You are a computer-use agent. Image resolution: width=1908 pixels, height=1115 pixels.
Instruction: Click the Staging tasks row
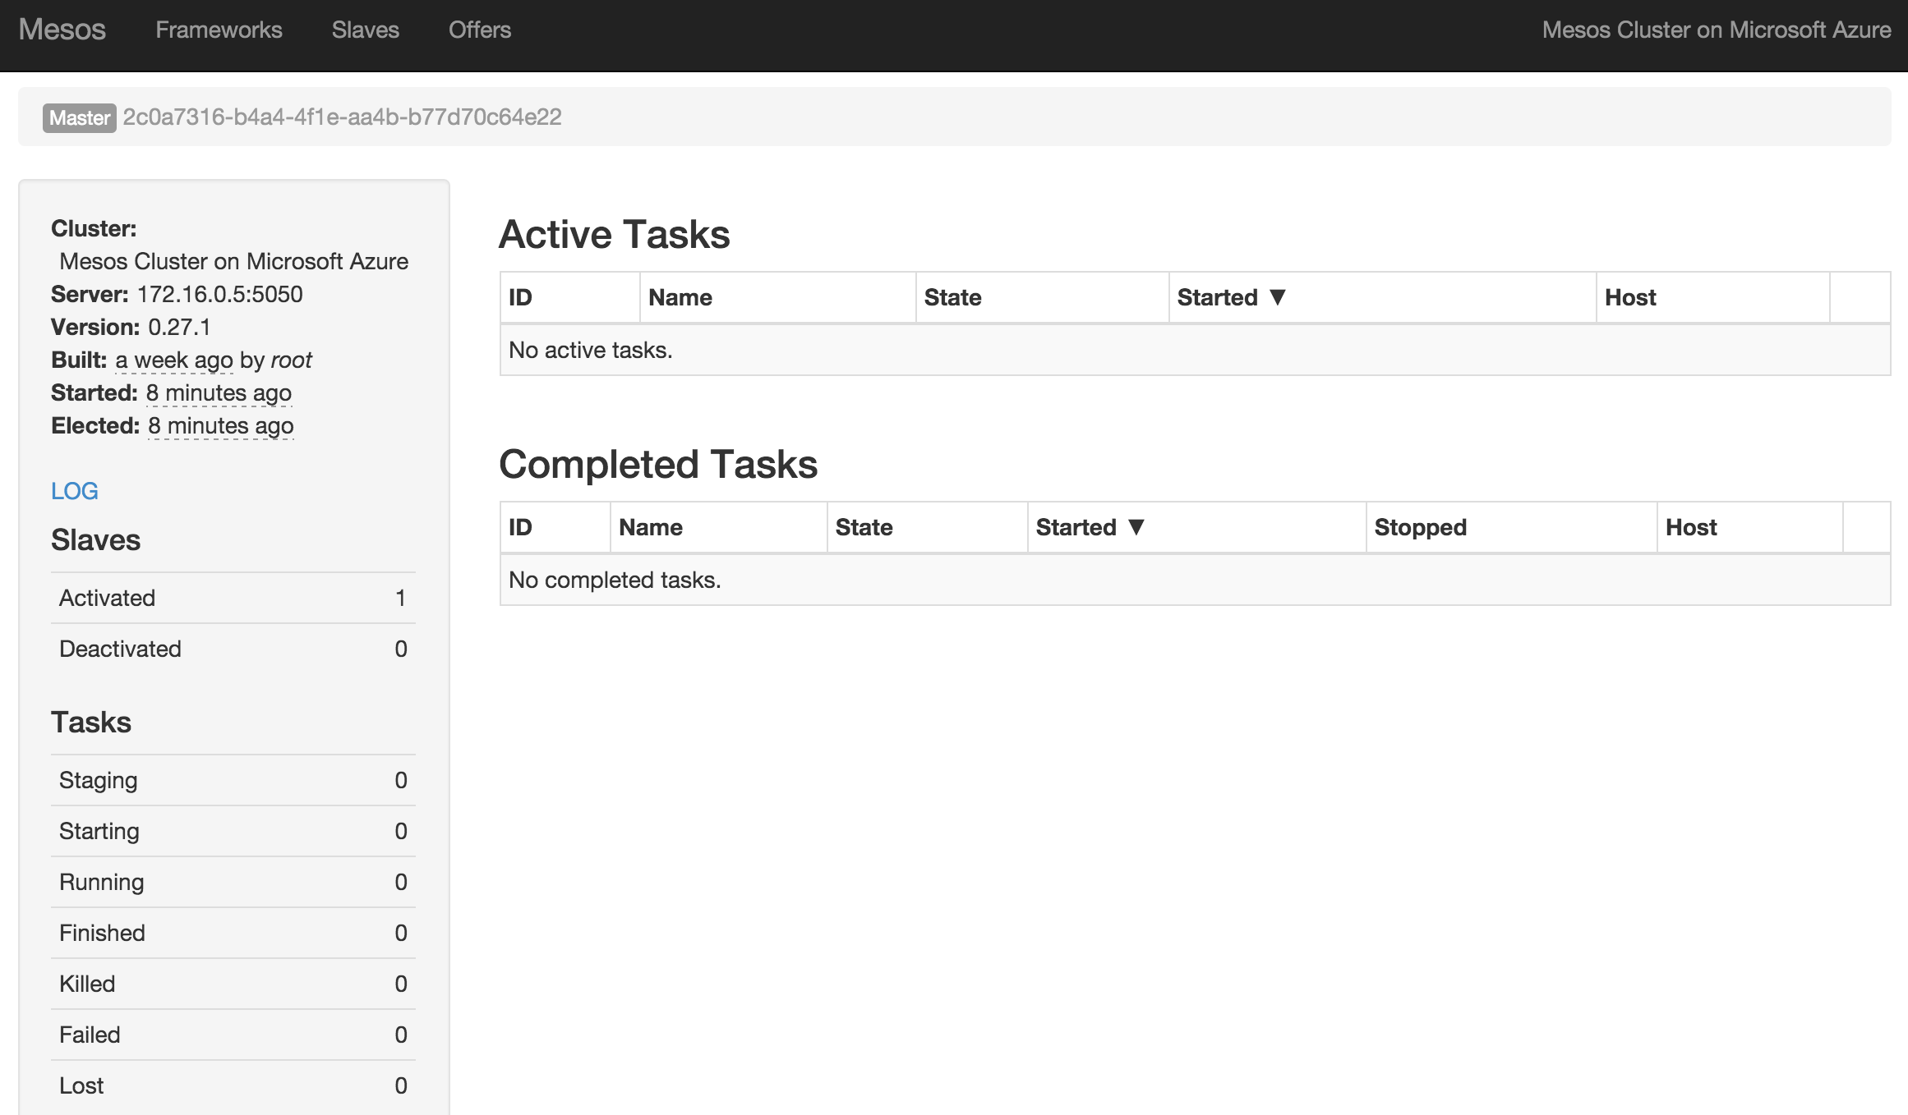click(x=233, y=781)
